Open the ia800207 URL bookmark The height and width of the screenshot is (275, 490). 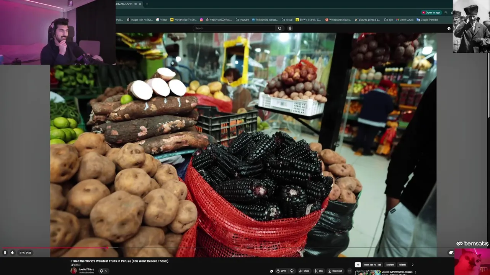219,20
